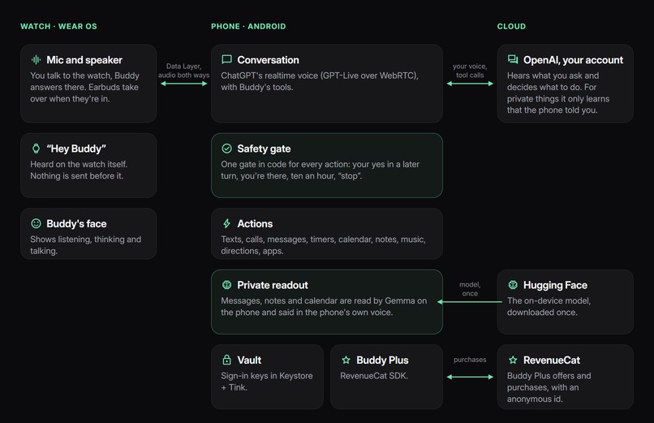Viewport: 654px width, 423px height.
Task: Select the Buddy's face card title
Action: click(76, 224)
